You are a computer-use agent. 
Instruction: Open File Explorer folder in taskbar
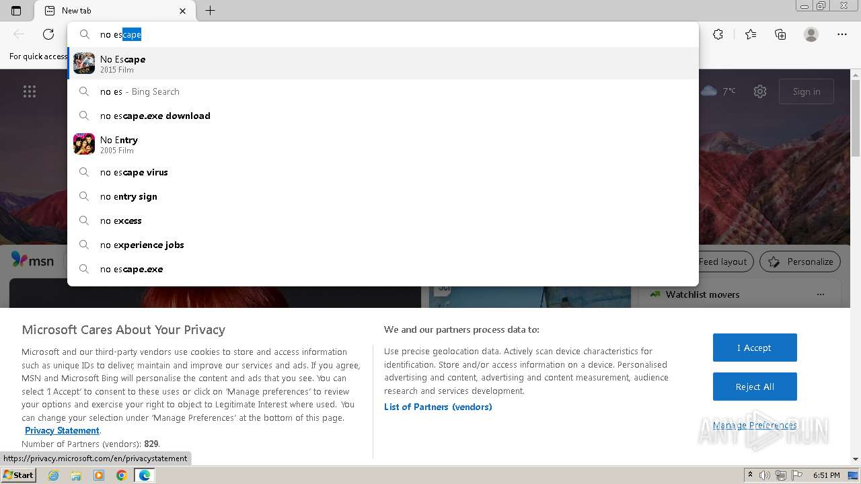(x=76, y=475)
